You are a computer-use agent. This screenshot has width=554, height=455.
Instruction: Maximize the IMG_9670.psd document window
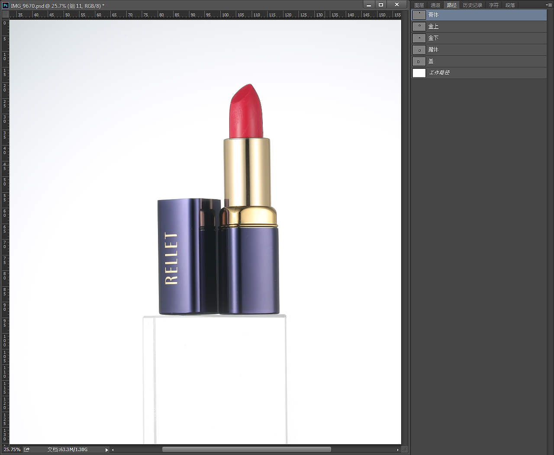pos(381,5)
